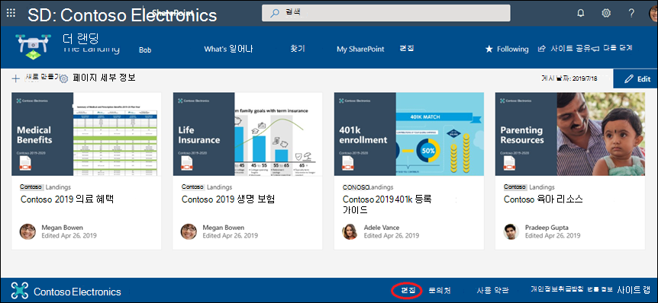This screenshot has width=658, height=303.
Task: Open My SharePoint navigation item
Action: pyautogui.click(x=360, y=49)
